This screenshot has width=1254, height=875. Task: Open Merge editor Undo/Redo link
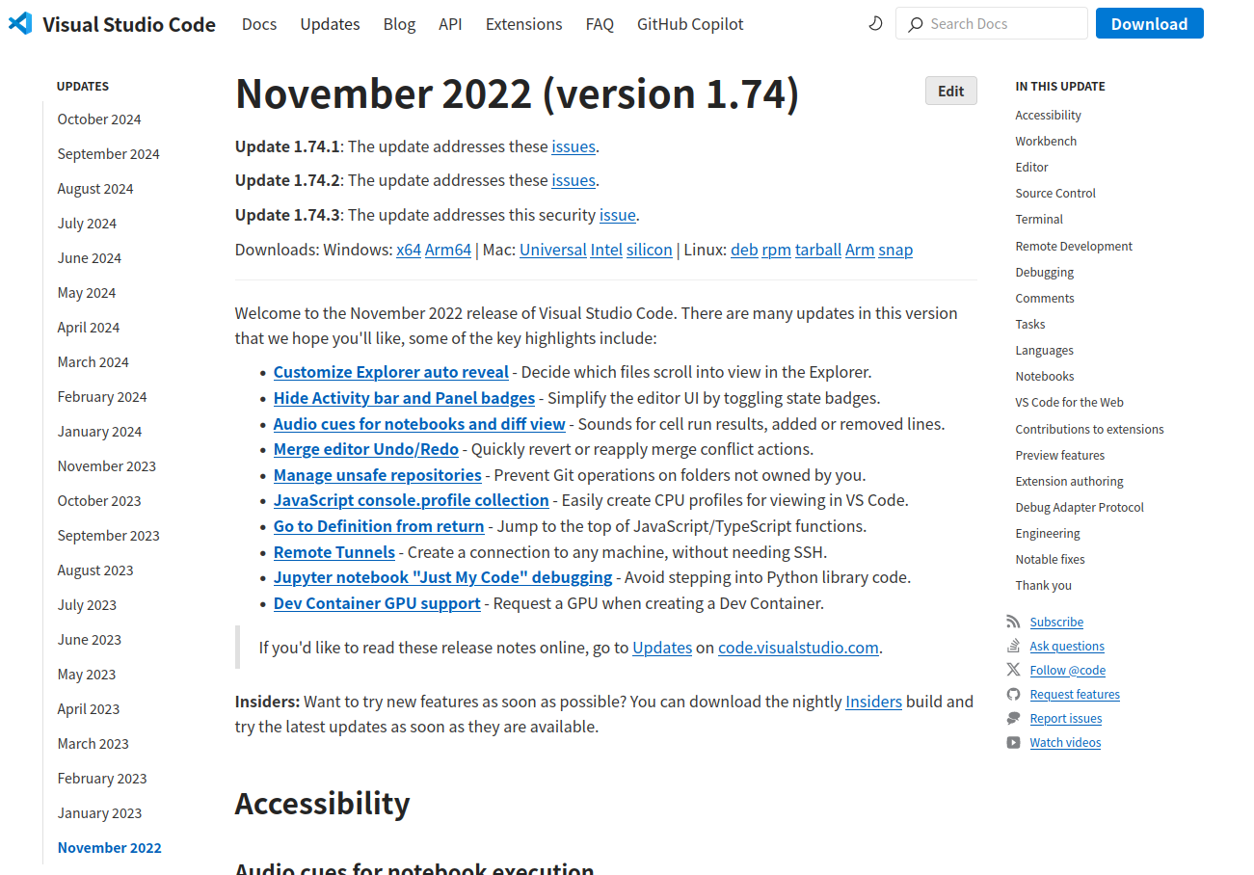click(366, 449)
